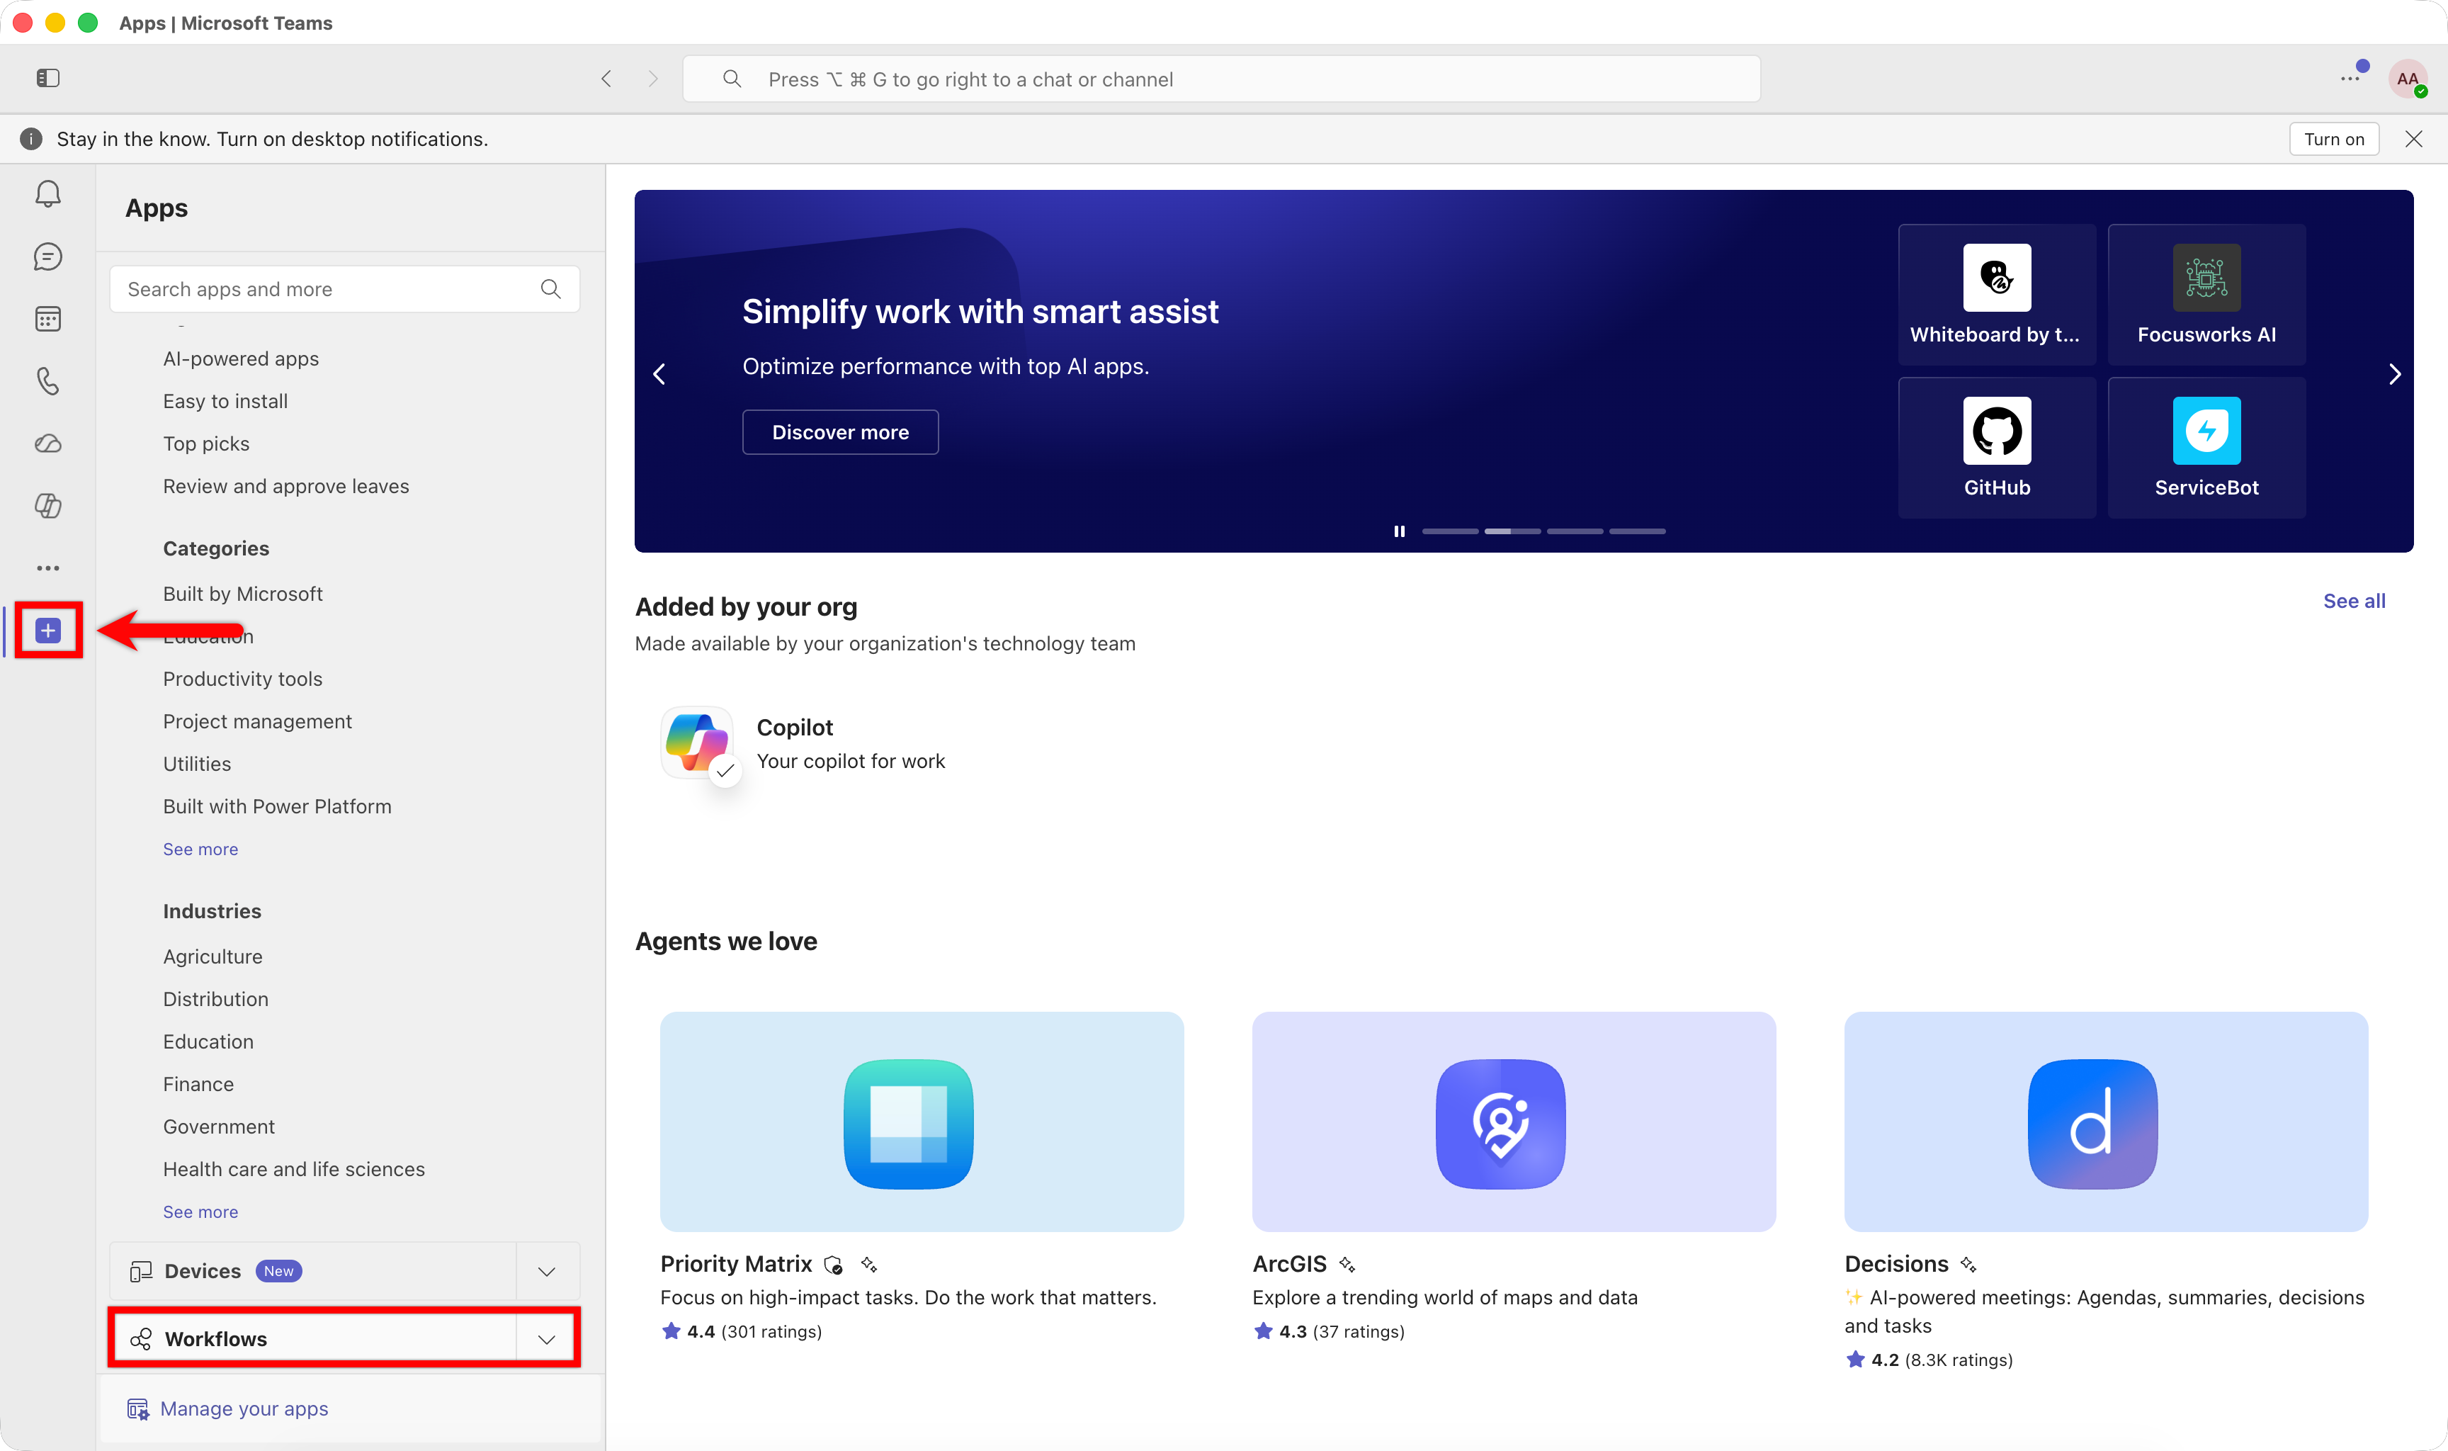
Task: Select Utilities category
Action: [196, 764]
